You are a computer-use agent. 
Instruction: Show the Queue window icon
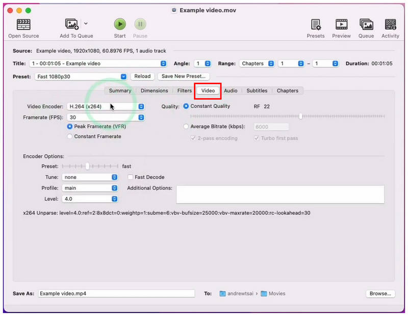[366, 25]
